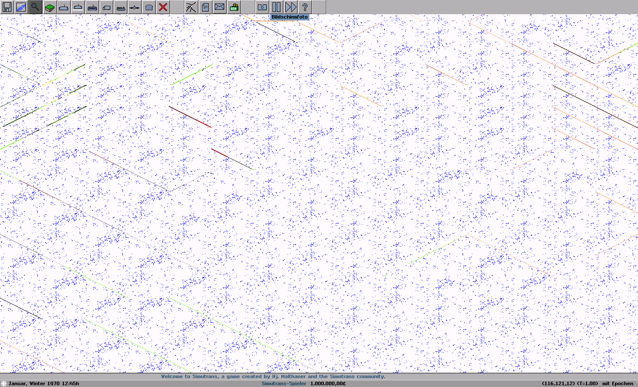Image resolution: width=638 pixels, height=387 pixels.
Task: Open the finances money window
Action: click(x=234, y=7)
